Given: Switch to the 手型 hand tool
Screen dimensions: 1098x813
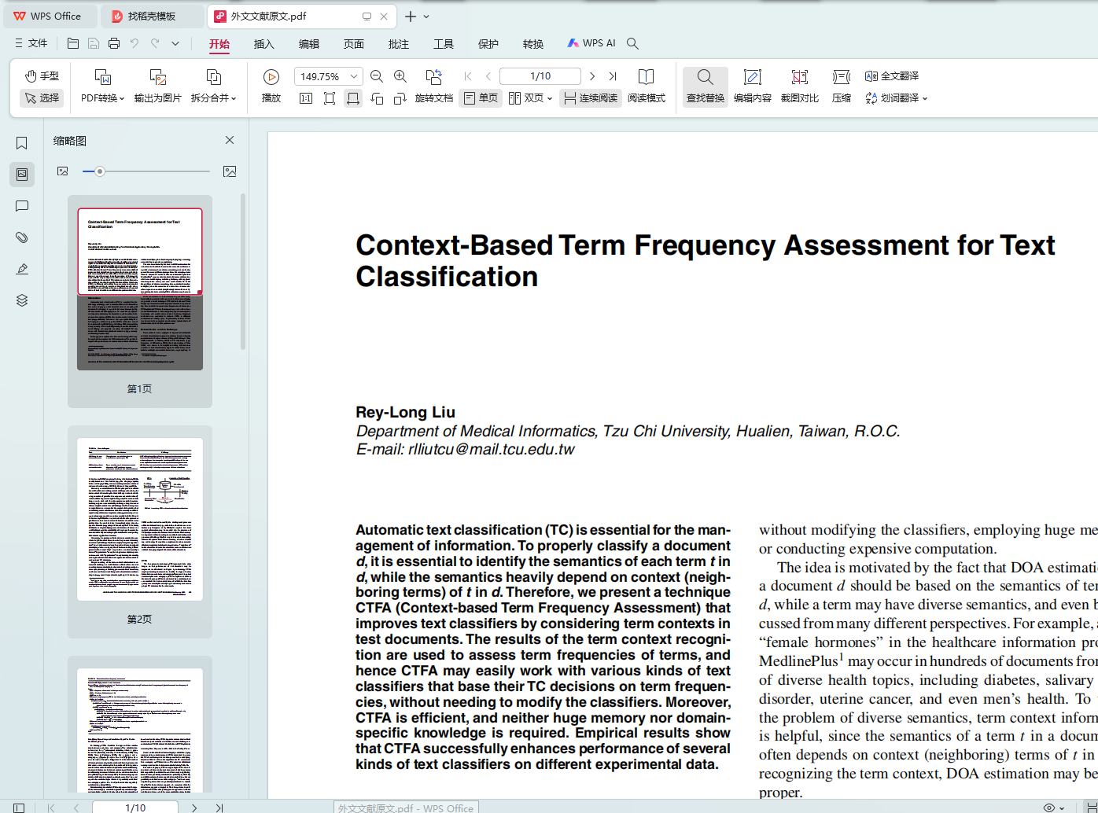Looking at the screenshot, I should tap(42, 76).
